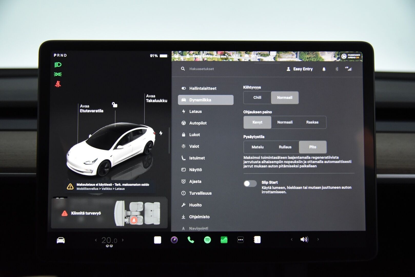This screenshot has width=415, height=277.
Task: Tap the search magnifier icon
Action: click(183, 69)
